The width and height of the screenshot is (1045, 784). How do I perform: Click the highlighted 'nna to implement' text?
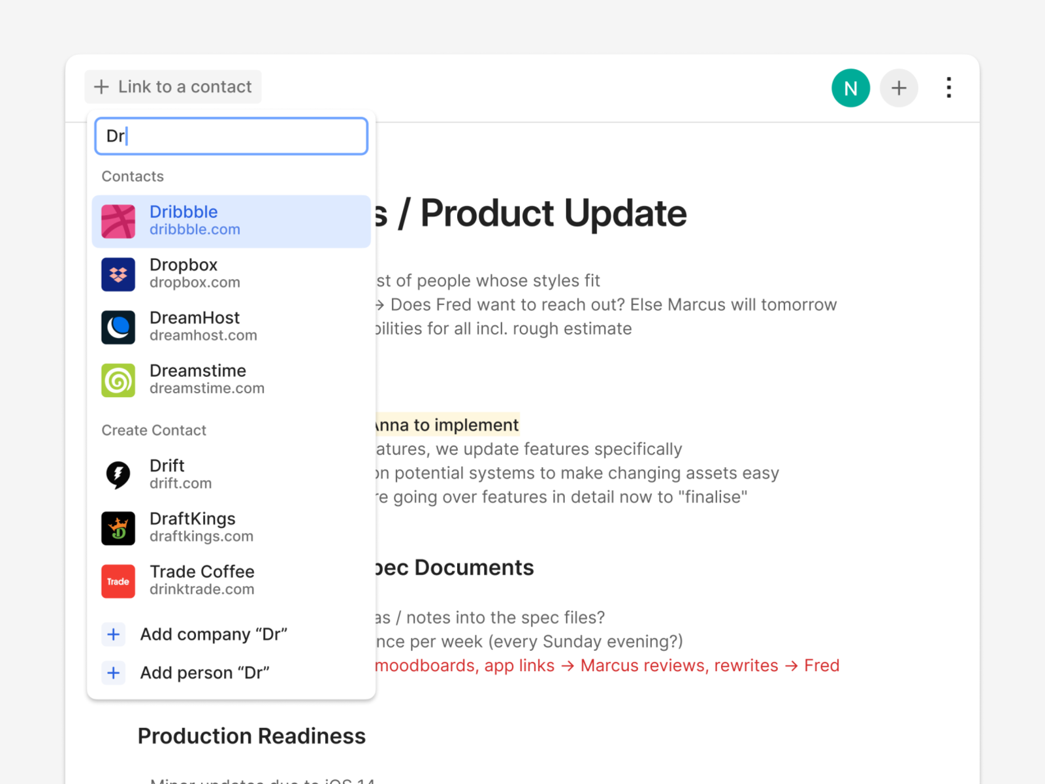[447, 425]
